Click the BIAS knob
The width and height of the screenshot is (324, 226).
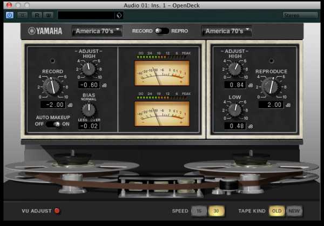(89, 109)
